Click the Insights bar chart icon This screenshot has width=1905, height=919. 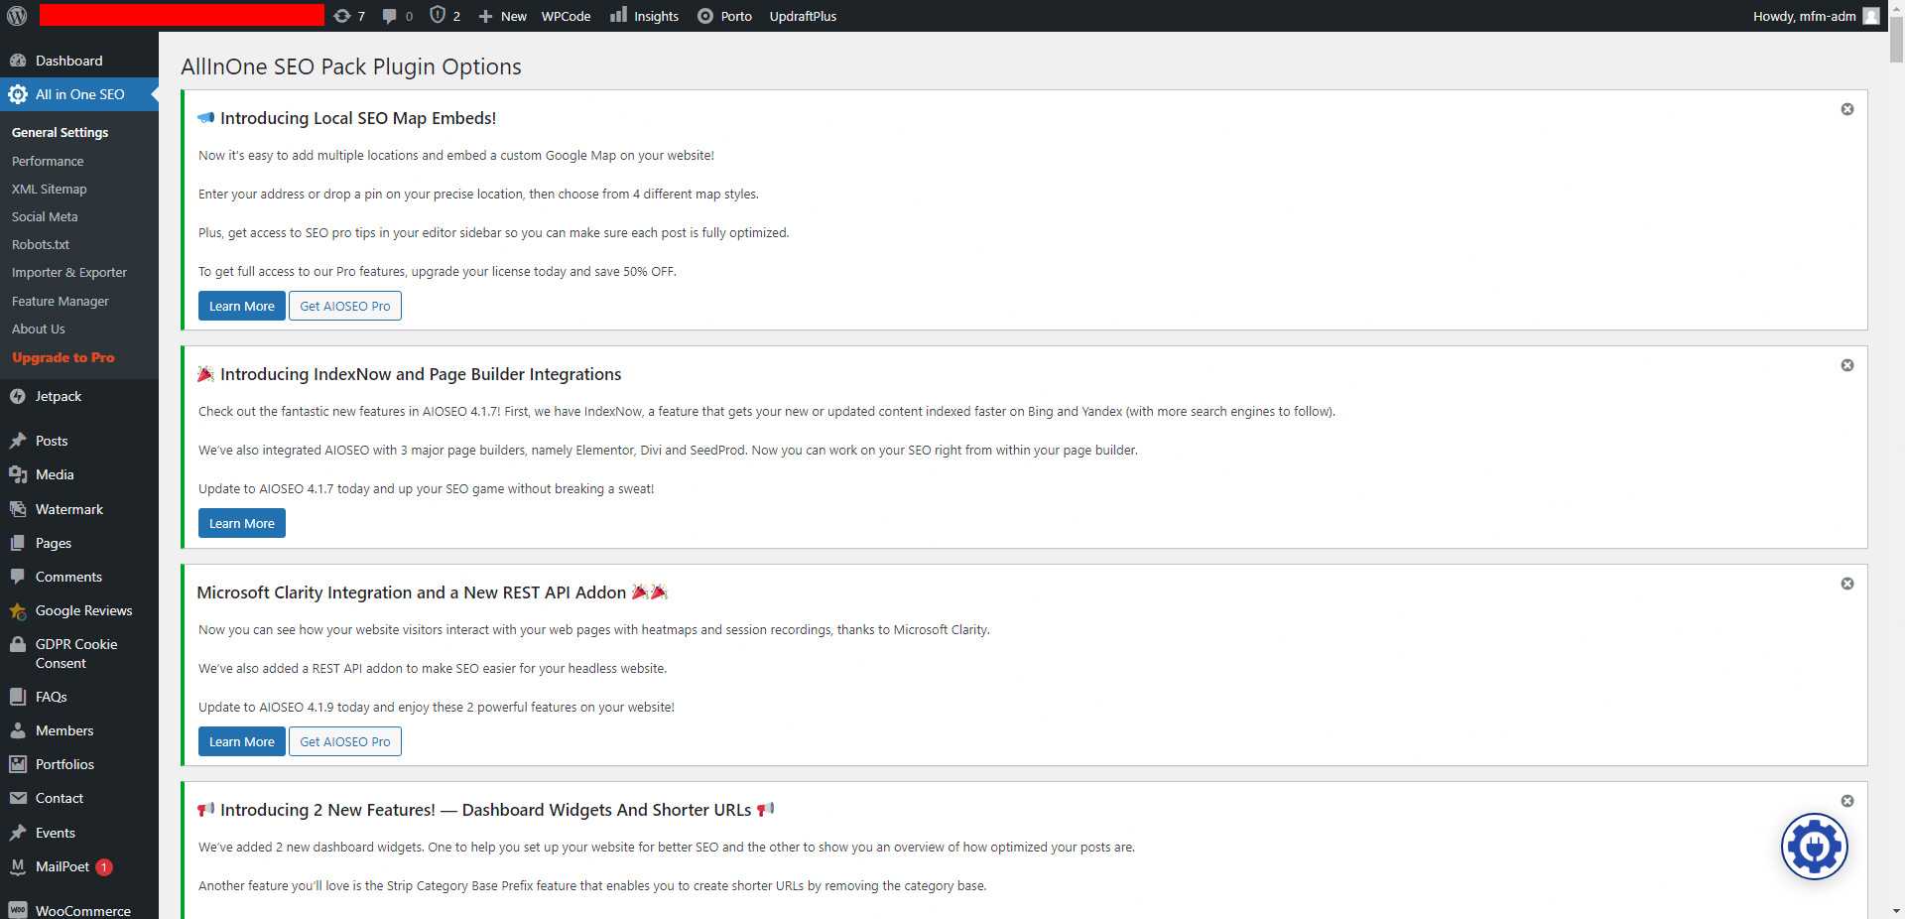[618, 15]
